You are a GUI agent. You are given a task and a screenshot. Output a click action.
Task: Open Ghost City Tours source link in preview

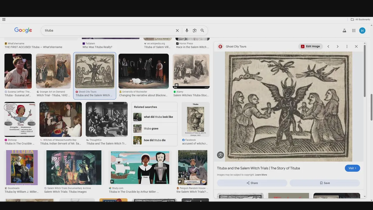coord(236,46)
